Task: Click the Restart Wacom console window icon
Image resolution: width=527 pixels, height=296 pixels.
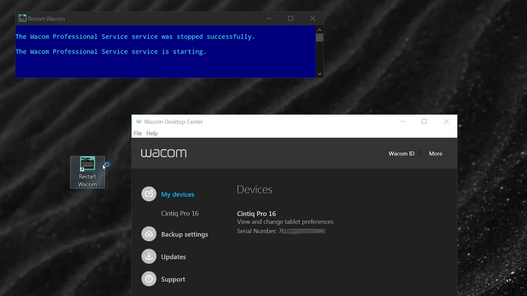Action: coord(22,18)
